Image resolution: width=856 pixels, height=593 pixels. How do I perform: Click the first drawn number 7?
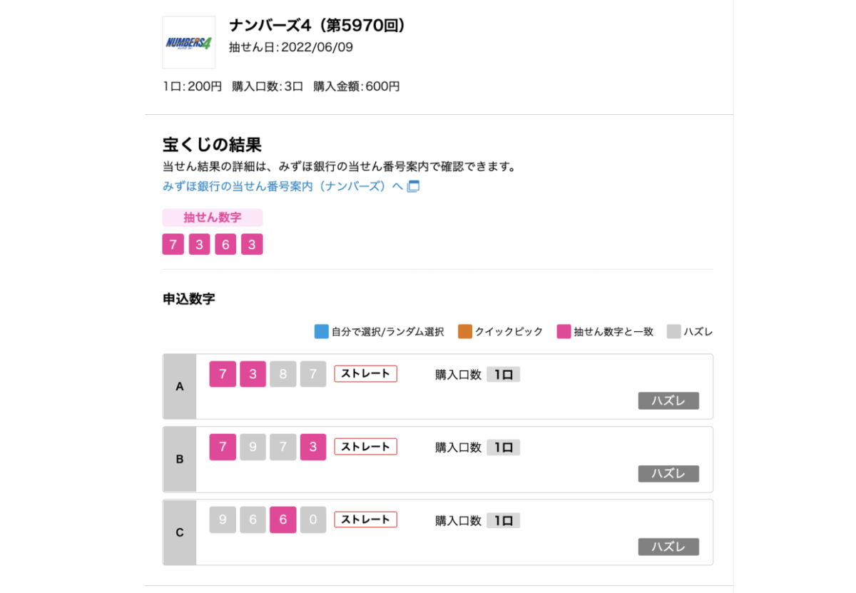click(x=173, y=245)
